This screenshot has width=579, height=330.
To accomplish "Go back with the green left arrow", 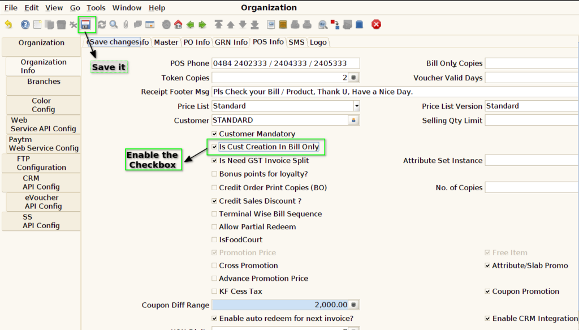I will click(x=190, y=25).
